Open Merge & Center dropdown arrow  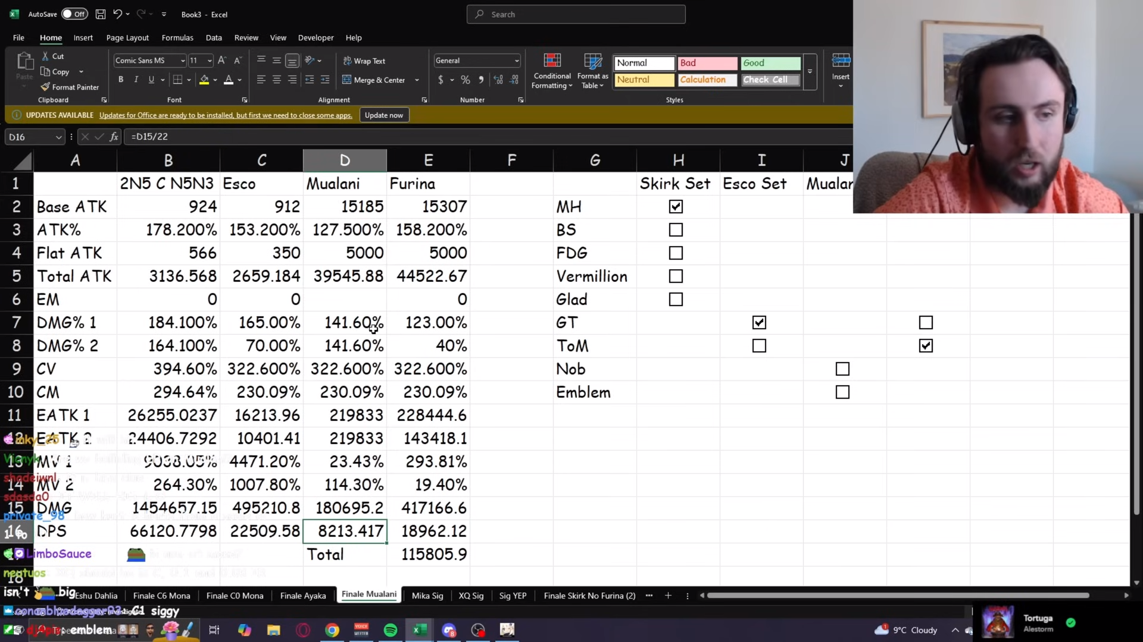[x=417, y=80]
